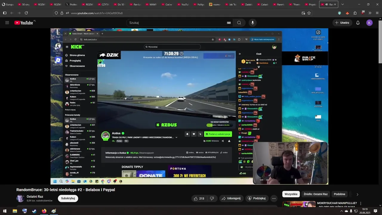382x215 pixels.
Task: Open the on-screen keyboard in search box
Action: pyautogui.click(x=229, y=23)
